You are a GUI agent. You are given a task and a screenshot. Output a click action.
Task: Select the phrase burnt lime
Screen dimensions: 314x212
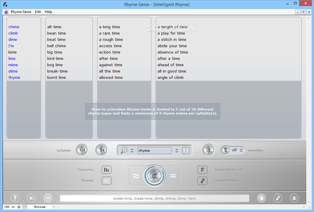pyautogui.click(x=56, y=77)
